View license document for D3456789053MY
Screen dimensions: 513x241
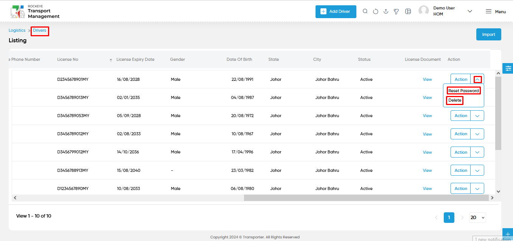click(x=427, y=116)
